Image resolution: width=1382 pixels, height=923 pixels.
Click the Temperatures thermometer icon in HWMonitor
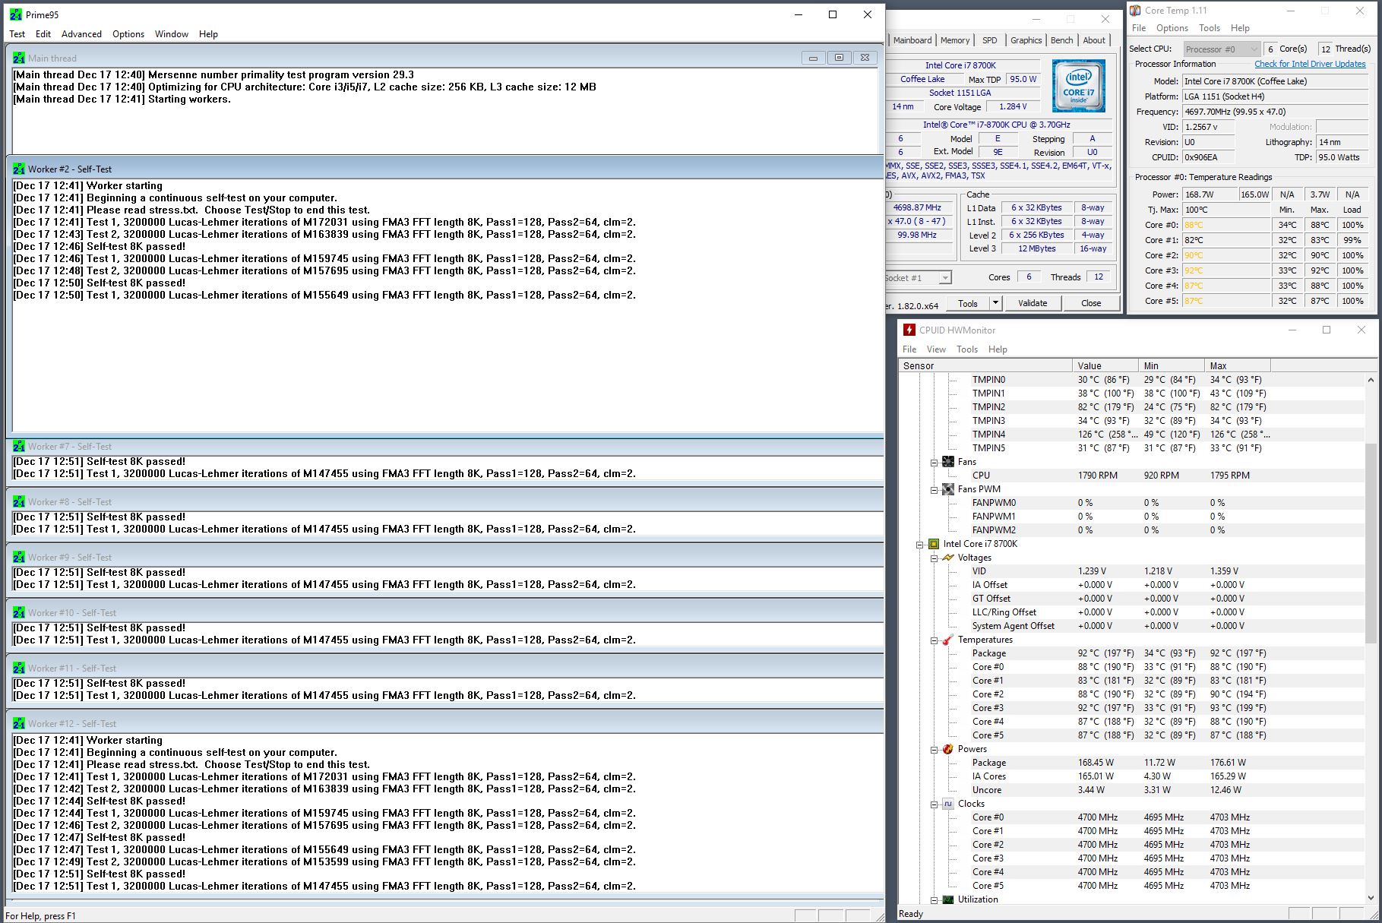[948, 640]
